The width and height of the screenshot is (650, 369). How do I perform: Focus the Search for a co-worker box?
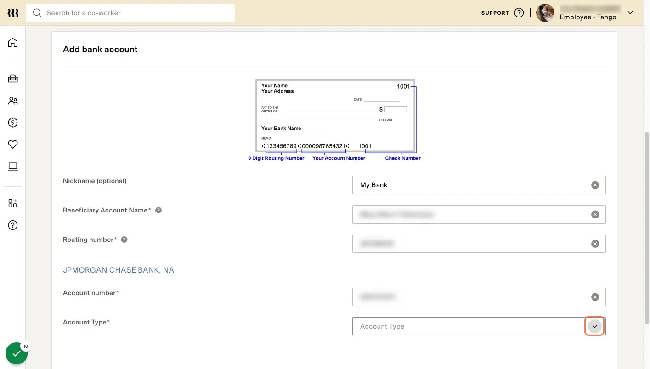click(130, 13)
